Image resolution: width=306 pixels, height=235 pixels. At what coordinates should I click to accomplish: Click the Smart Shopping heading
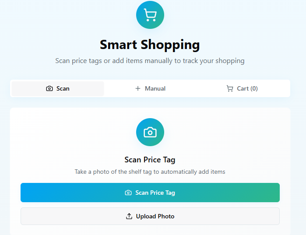pos(150,45)
